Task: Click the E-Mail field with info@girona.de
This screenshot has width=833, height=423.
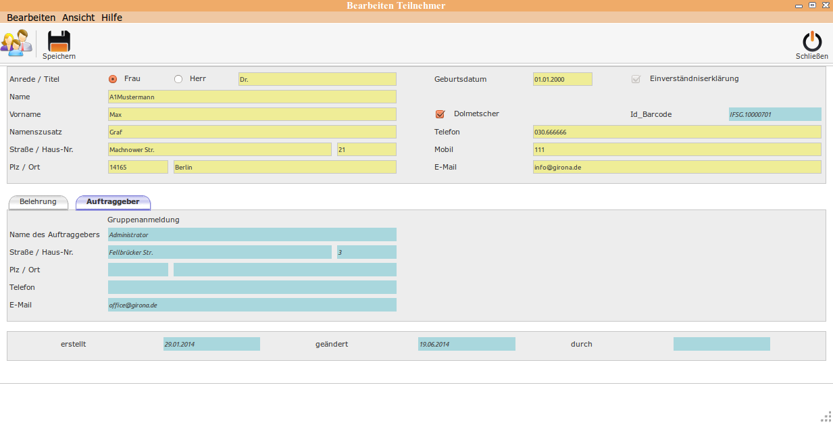Action: [677, 167]
